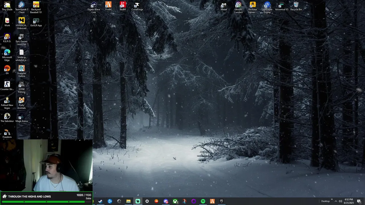365x205 pixels.
Task: Show hidden system tray icons
Action: [x=336, y=201]
